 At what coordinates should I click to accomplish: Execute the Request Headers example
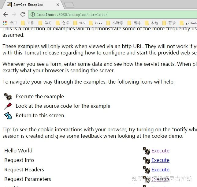[x=160, y=170]
